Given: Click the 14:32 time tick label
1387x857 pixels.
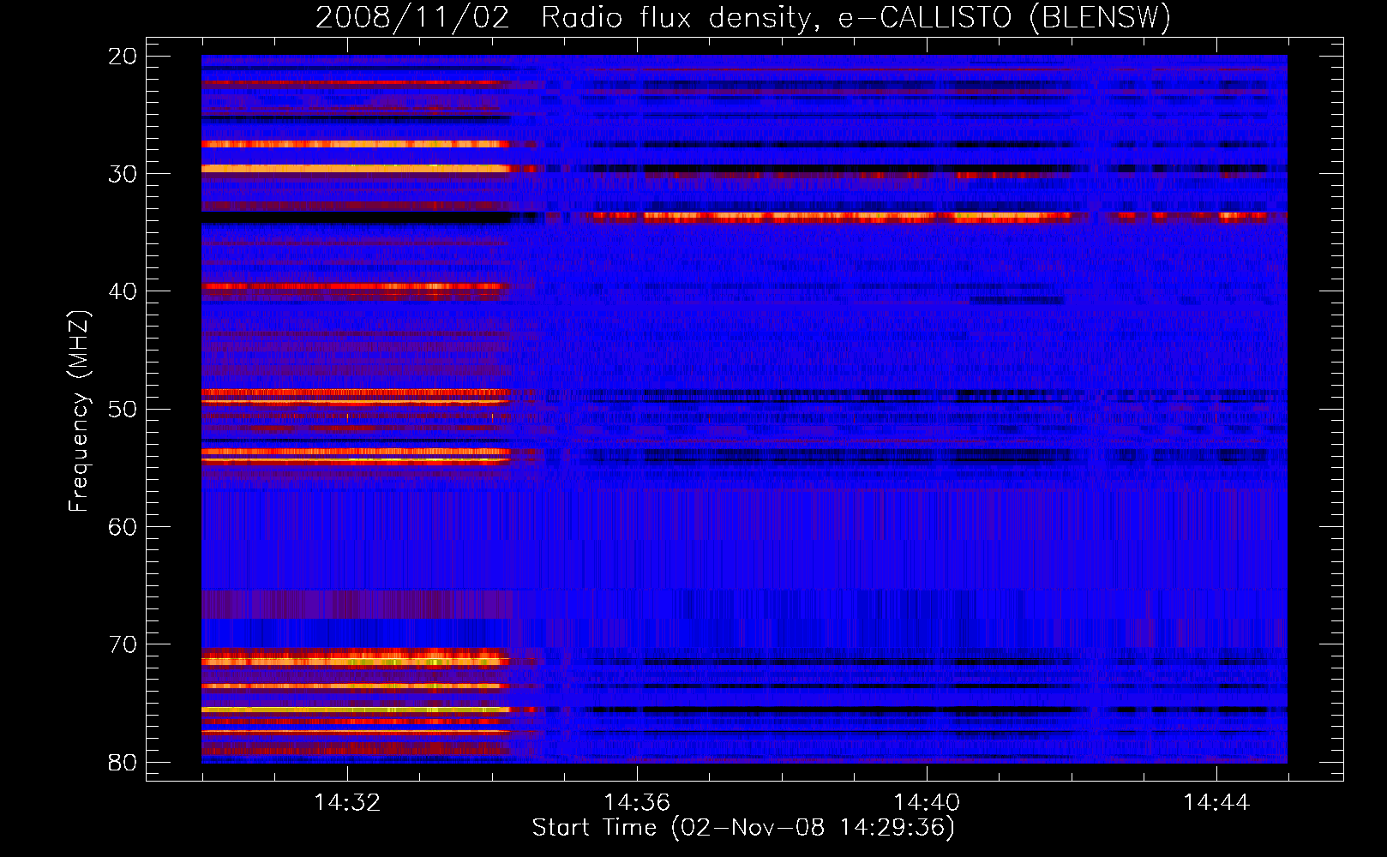Looking at the screenshot, I should (x=347, y=803).
